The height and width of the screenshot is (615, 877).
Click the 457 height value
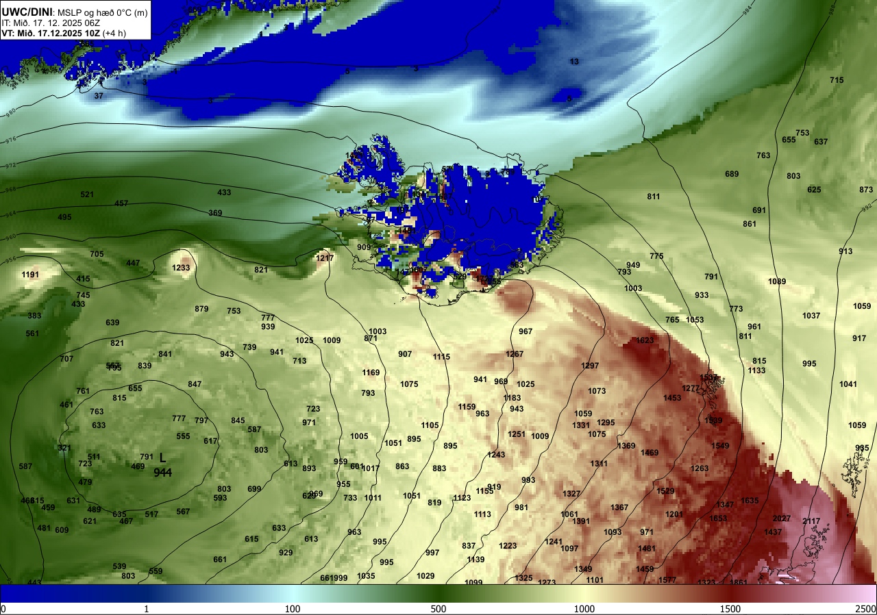pyautogui.click(x=121, y=203)
